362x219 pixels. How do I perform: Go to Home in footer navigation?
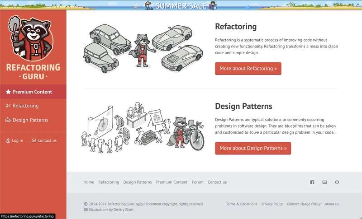click(89, 182)
